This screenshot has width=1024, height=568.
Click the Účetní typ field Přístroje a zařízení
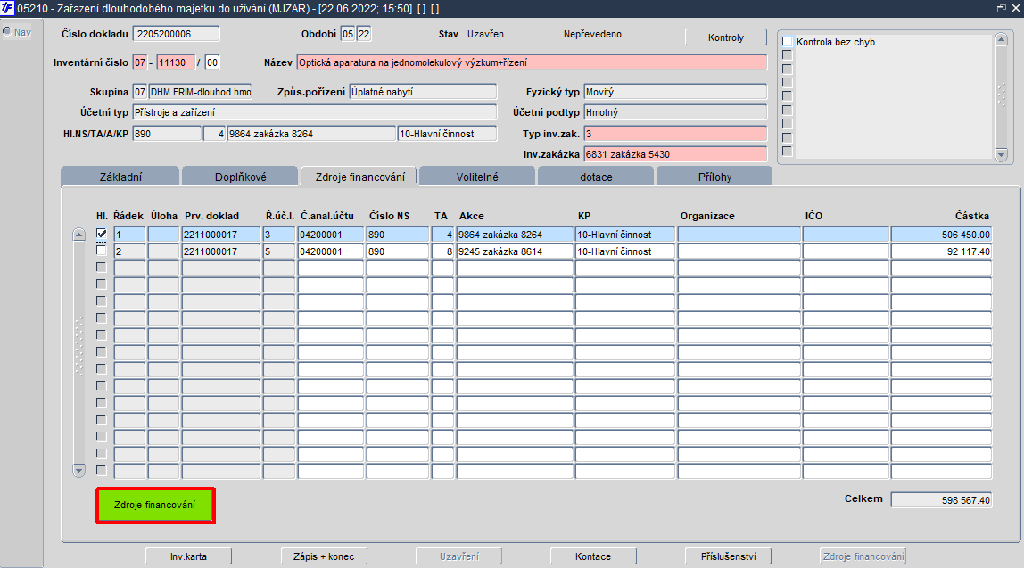pos(315,112)
